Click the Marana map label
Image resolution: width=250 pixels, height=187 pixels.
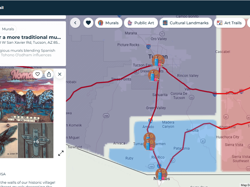click(x=131, y=33)
